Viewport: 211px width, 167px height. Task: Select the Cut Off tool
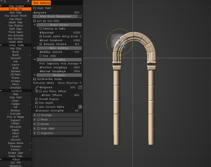pos(16,163)
